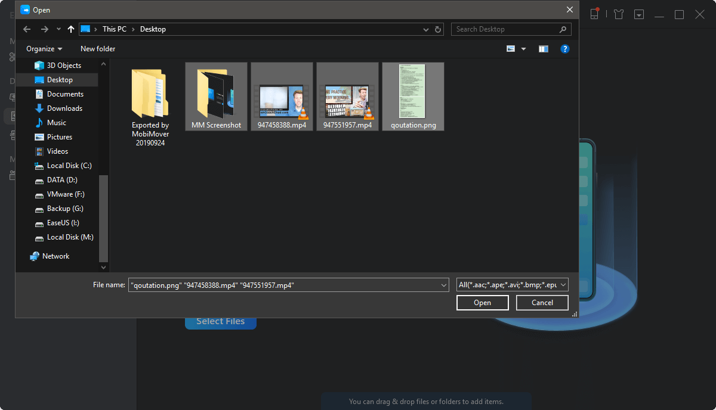Click the navigation pane scroll-down arrow

click(103, 268)
